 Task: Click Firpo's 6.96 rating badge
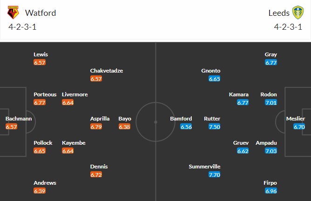tap(270, 191)
